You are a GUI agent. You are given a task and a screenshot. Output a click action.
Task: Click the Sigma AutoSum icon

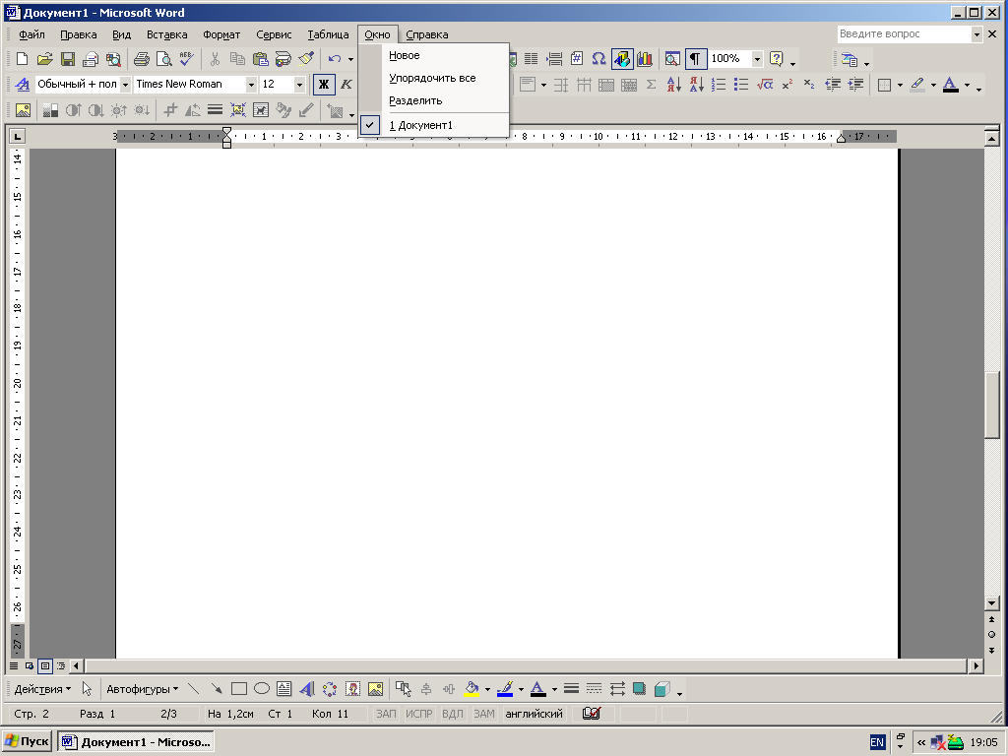[x=651, y=85]
